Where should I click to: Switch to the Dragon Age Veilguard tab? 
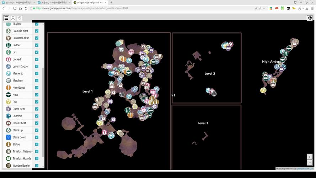89,2
